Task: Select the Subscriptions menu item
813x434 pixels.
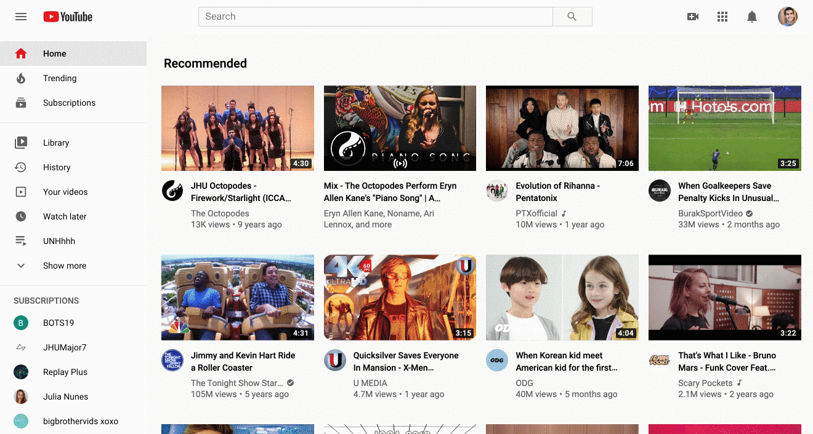Action: click(73, 103)
